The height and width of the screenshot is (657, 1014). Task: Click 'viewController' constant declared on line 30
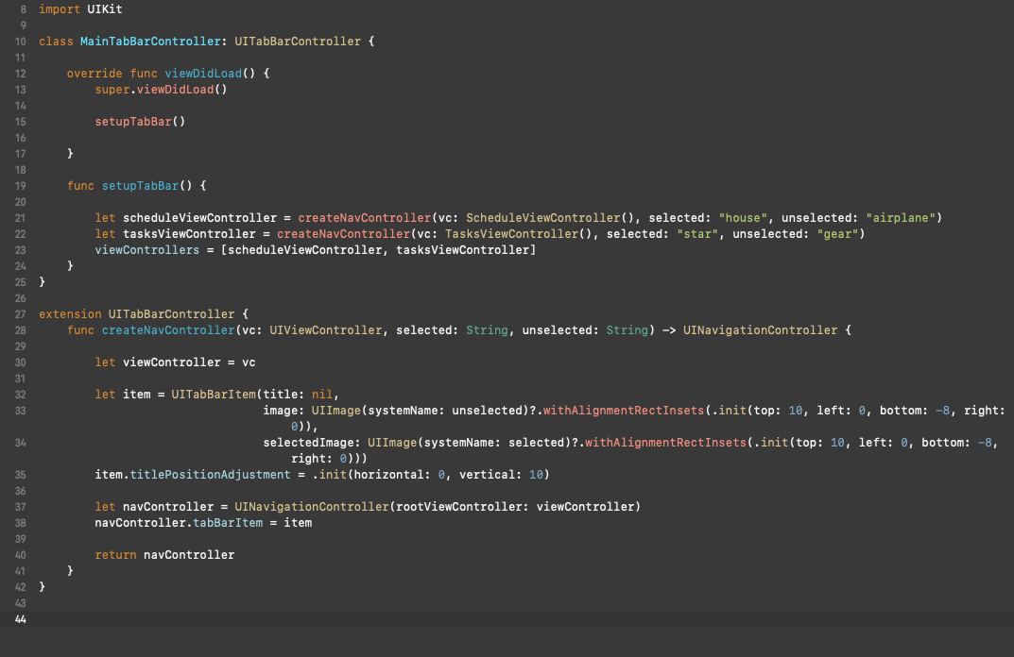172,362
